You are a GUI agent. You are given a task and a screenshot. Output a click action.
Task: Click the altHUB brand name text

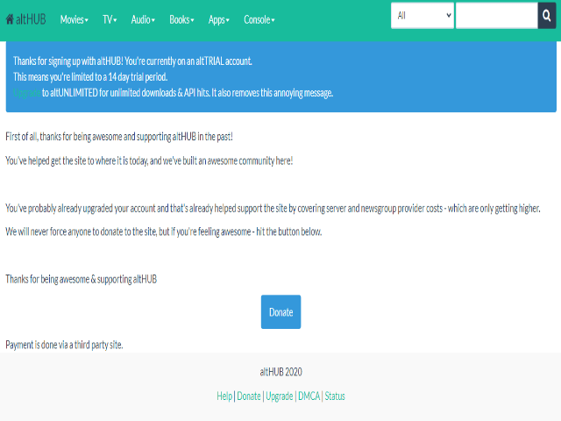click(31, 19)
